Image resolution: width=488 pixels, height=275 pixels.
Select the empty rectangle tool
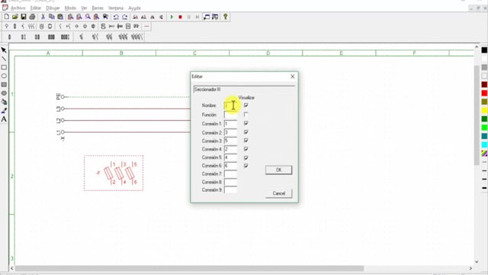point(4,67)
